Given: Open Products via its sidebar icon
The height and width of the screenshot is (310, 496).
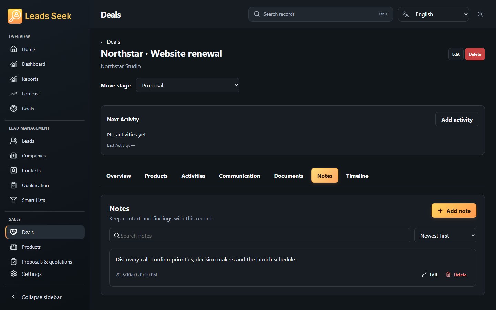Looking at the screenshot, I should (x=13, y=247).
